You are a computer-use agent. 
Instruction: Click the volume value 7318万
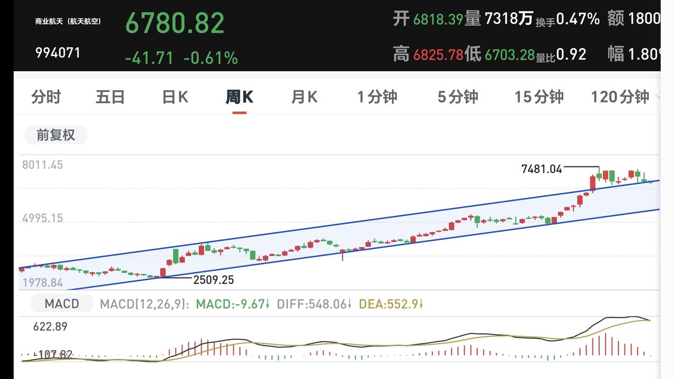(x=508, y=20)
